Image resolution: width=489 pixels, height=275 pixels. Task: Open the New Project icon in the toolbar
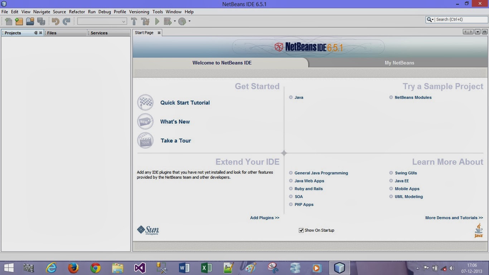(19, 21)
